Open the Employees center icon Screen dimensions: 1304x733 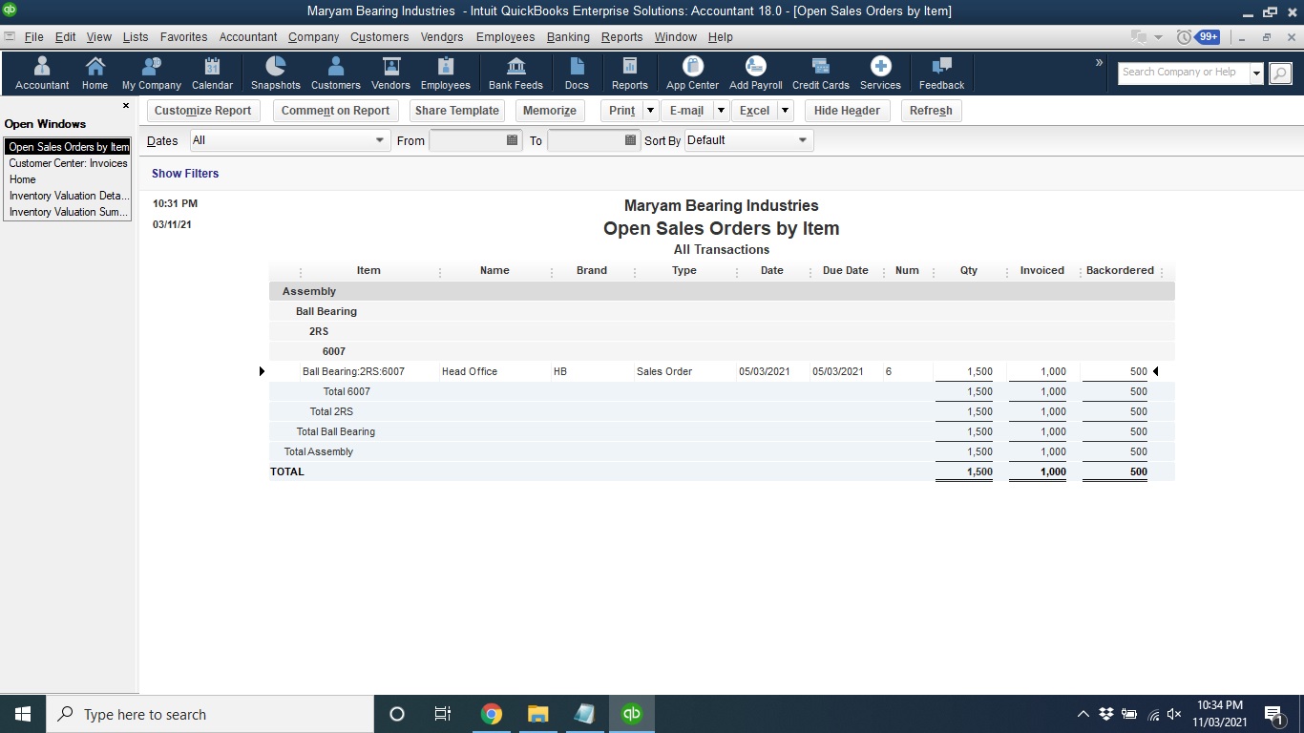445,72
